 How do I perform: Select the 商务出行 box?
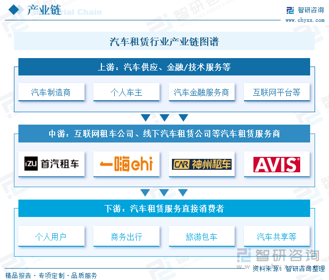pyautogui.click(x=126, y=236)
